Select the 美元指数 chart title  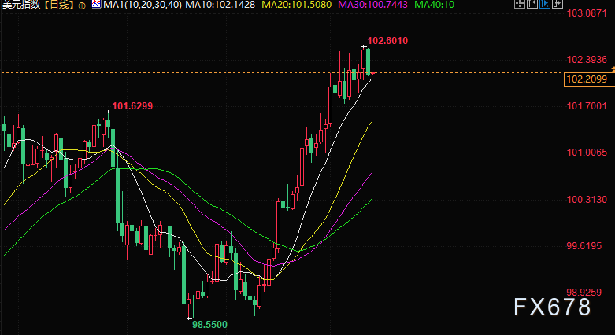point(22,5)
